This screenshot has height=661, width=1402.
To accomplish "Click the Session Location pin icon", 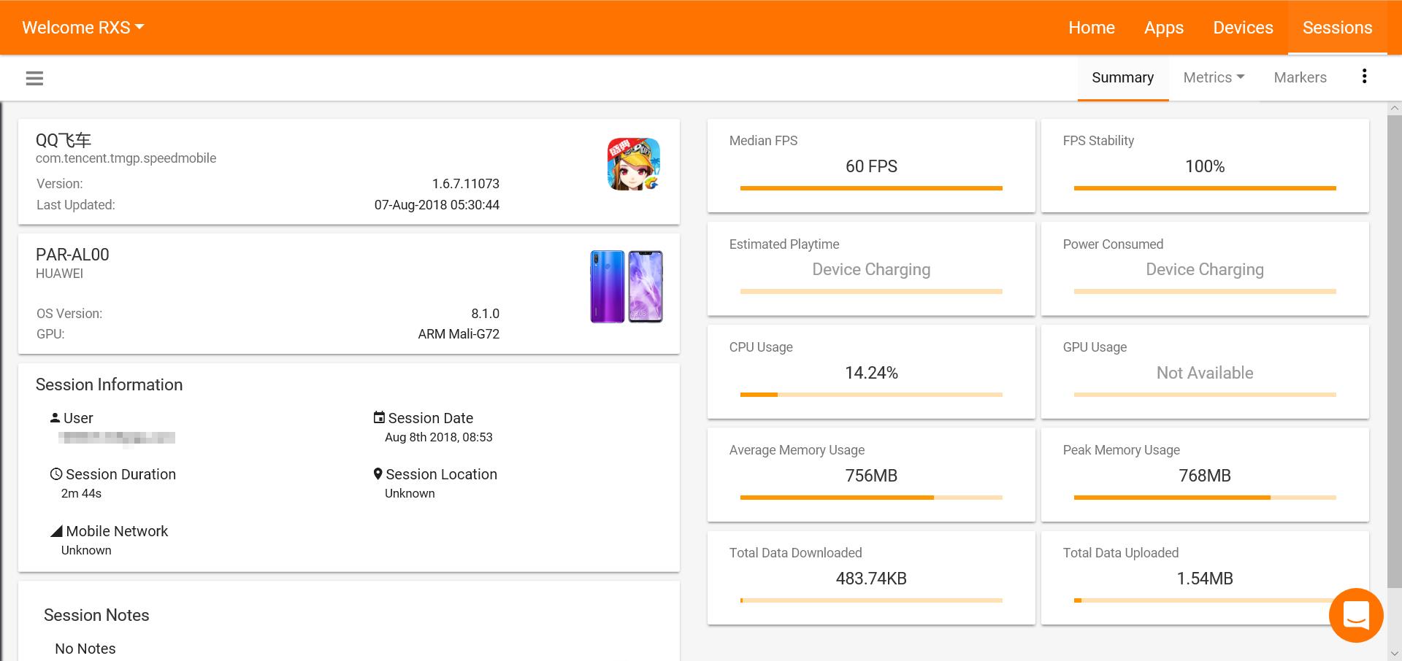I will point(378,474).
